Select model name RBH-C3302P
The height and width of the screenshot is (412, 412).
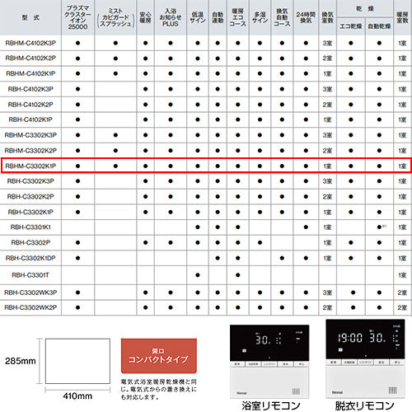(x=30, y=242)
